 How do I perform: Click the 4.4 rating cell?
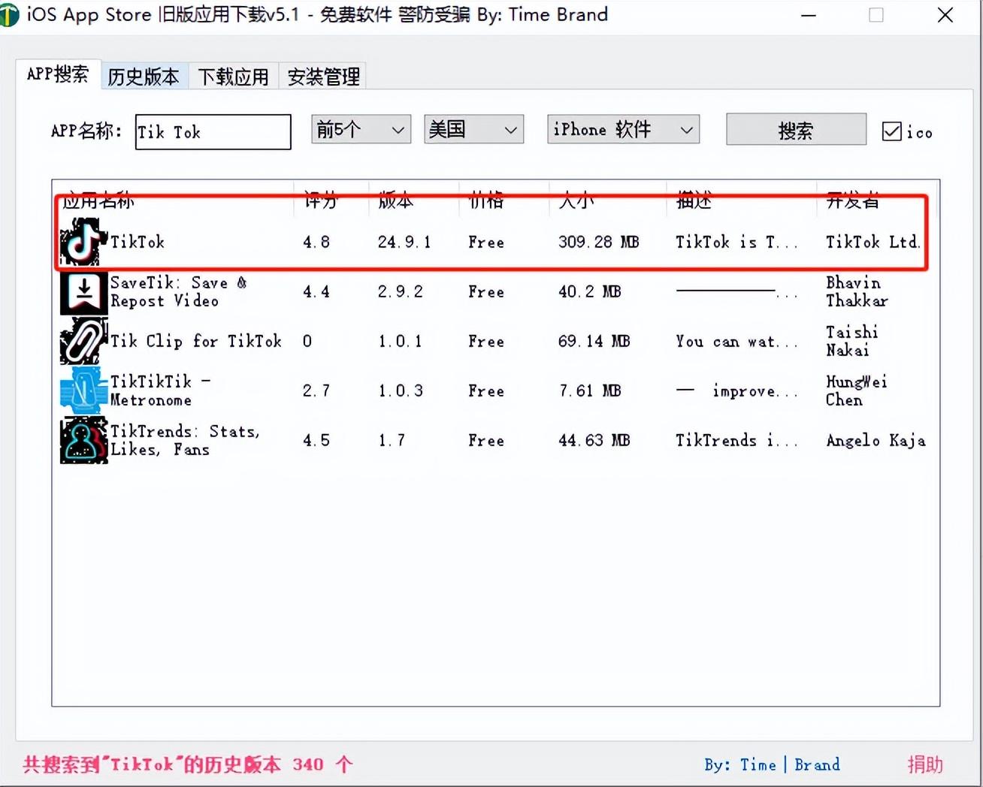316,291
